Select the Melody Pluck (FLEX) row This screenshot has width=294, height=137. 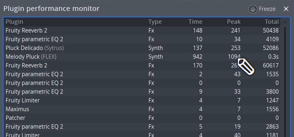click(x=142, y=57)
